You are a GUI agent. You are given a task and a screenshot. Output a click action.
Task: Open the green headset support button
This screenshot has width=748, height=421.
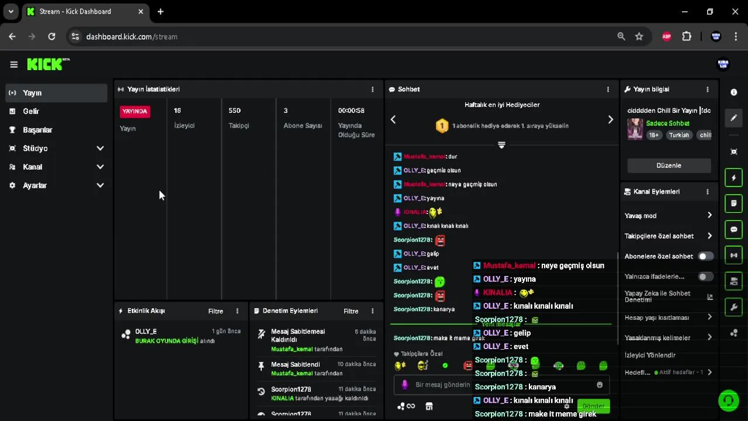[728, 401]
